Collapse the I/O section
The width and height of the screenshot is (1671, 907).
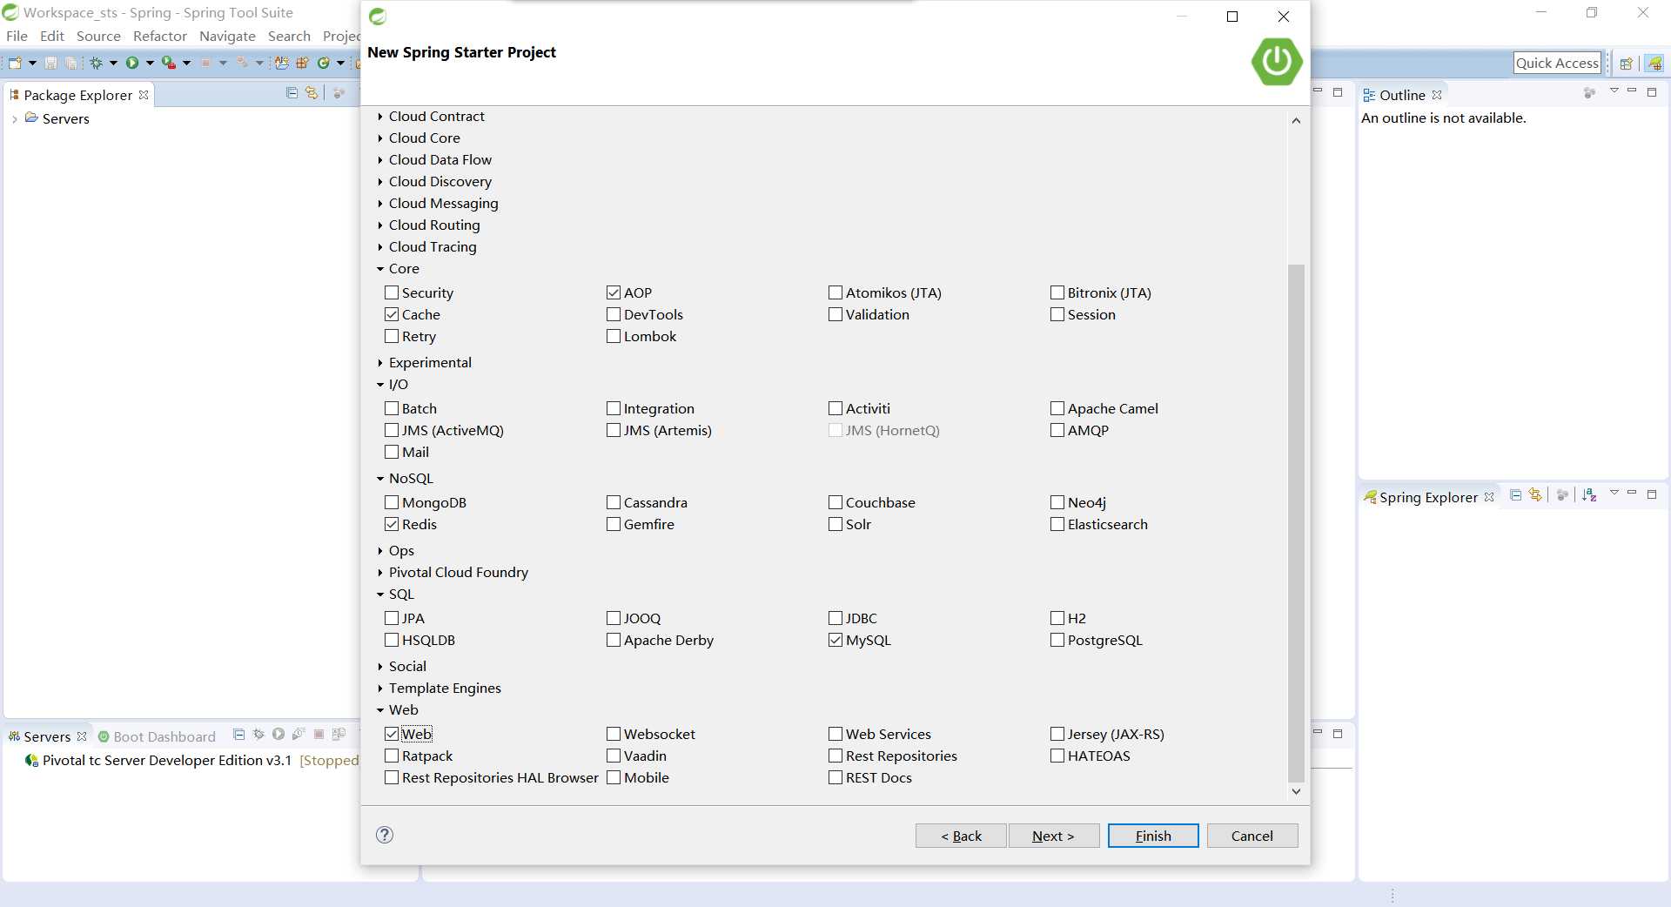pos(380,385)
